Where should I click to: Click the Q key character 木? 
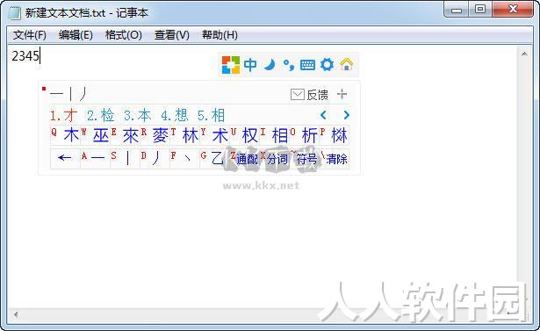[66, 135]
